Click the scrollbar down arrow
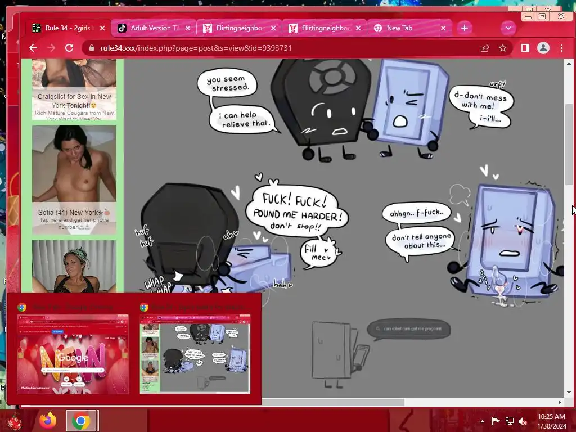Screen dimensions: 576x432 click(x=569, y=392)
